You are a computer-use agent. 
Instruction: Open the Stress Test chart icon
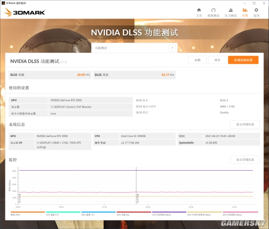231,10
